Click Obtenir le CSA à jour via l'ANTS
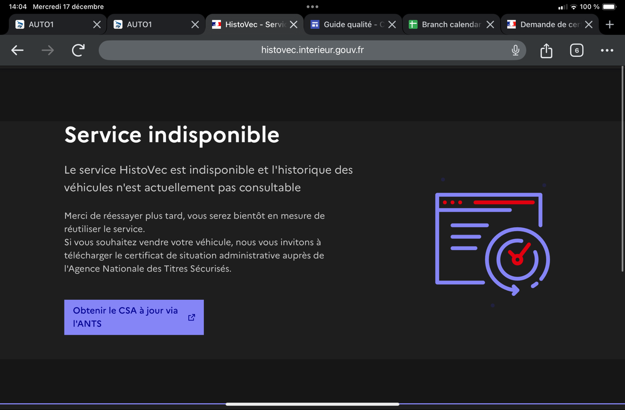The height and width of the screenshot is (410, 625). coord(126,317)
